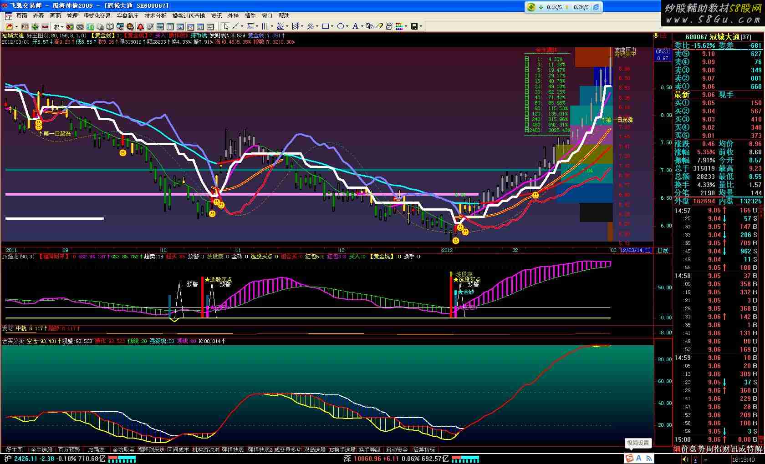Open the 页面 menu
This screenshot has height=464, width=765.
pyautogui.click(x=21, y=16)
